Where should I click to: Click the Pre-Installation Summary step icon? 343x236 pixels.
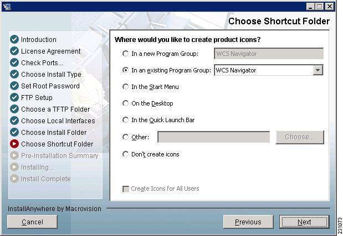[14, 155]
